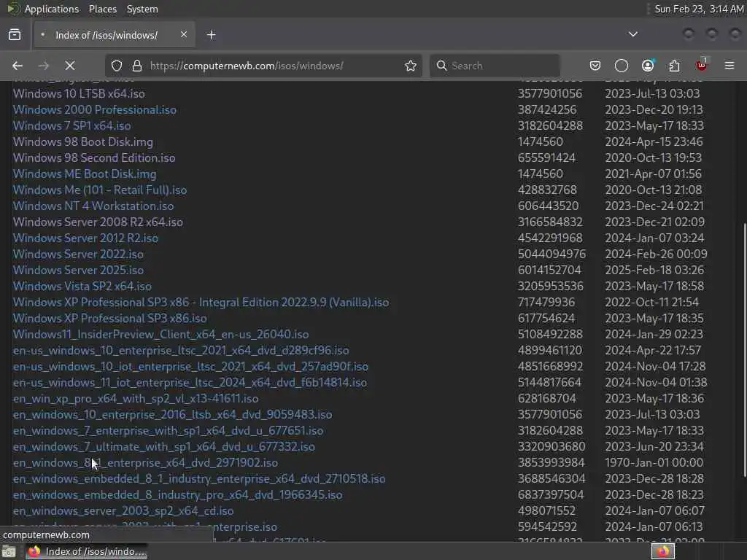Open windows_10_enterprise_ltsc_2021 iso link
This screenshot has width=747, height=560.
click(181, 351)
